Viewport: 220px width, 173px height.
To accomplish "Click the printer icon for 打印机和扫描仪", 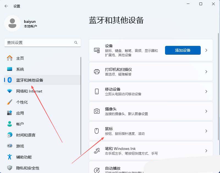I will [x=97, y=72].
